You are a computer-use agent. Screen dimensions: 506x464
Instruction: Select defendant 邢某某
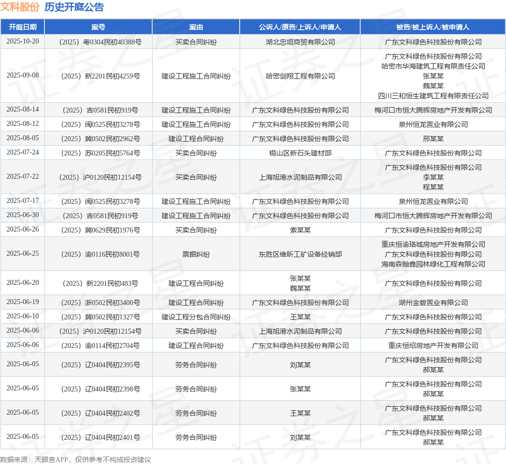(433, 139)
